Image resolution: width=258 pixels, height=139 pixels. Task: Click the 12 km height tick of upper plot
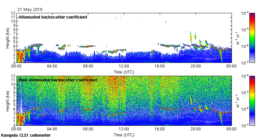pyautogui.click(x=13, y=13)
